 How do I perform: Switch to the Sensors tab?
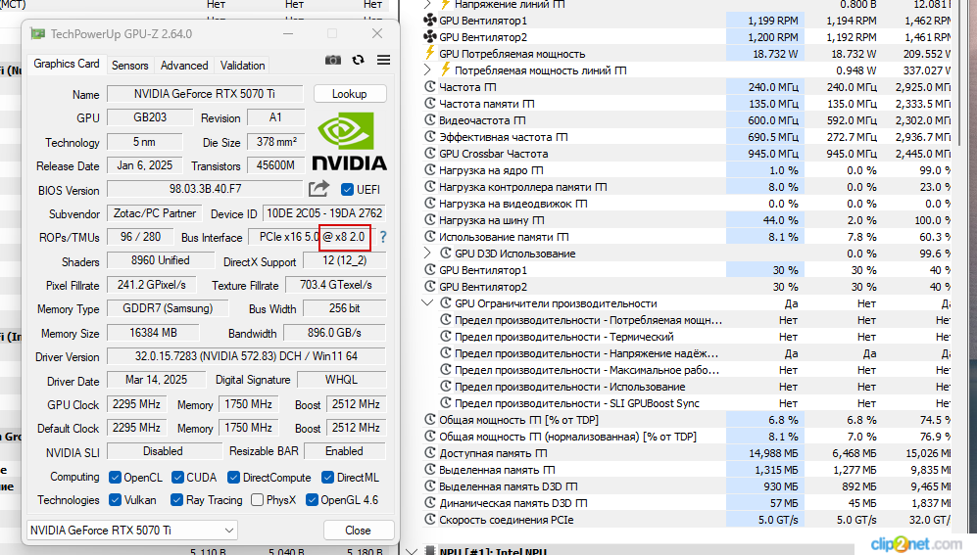point(129,66)
